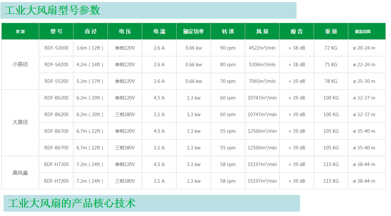
Task: Select the RDF-S3600 model cell
Action: pyautogui.click(x=56, y=48)
